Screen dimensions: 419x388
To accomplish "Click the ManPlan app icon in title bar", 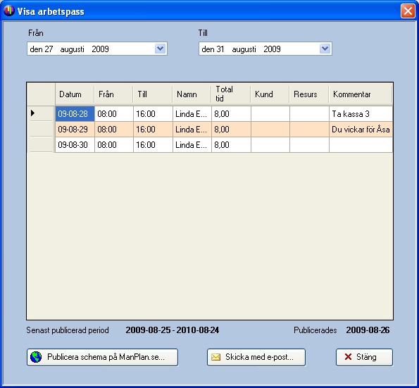I will [9, 11].
